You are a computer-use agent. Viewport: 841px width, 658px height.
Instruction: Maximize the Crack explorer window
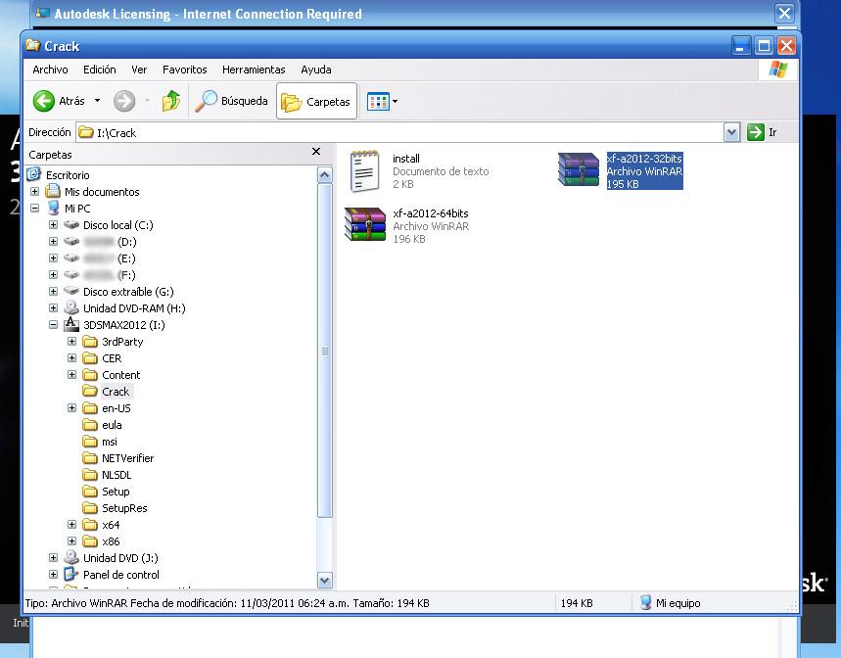pos(764,46)
